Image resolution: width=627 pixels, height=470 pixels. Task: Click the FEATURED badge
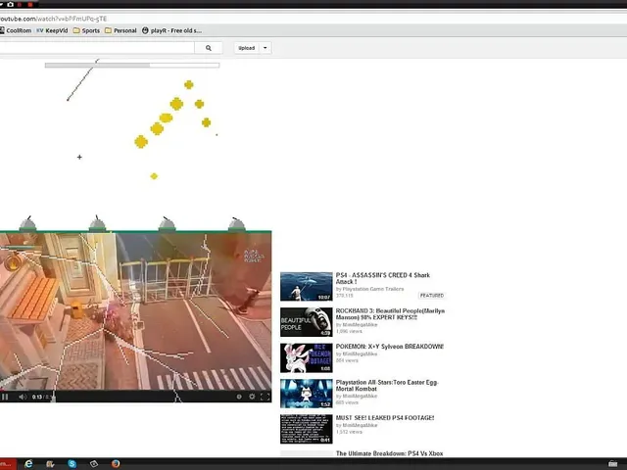coord(432,296)
